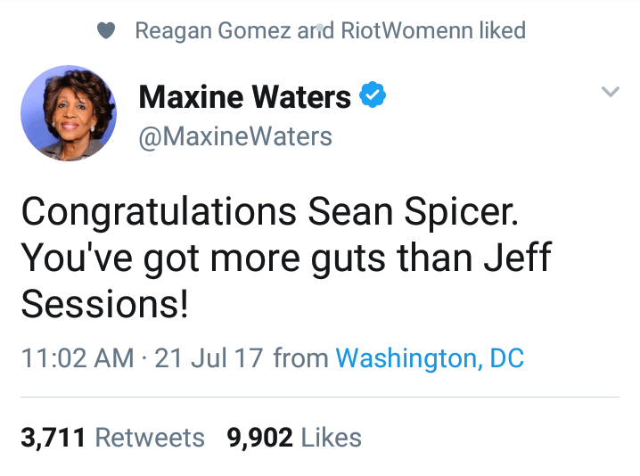640x476 pixels.
Task: Click the word "from" before the location
Action: tap(300, 359)
